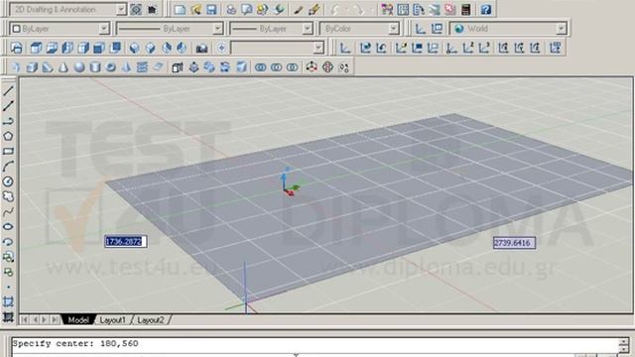Click the Apply UCS icon
The height and width of the screenshot is (357, 635).
pos(556,48)
